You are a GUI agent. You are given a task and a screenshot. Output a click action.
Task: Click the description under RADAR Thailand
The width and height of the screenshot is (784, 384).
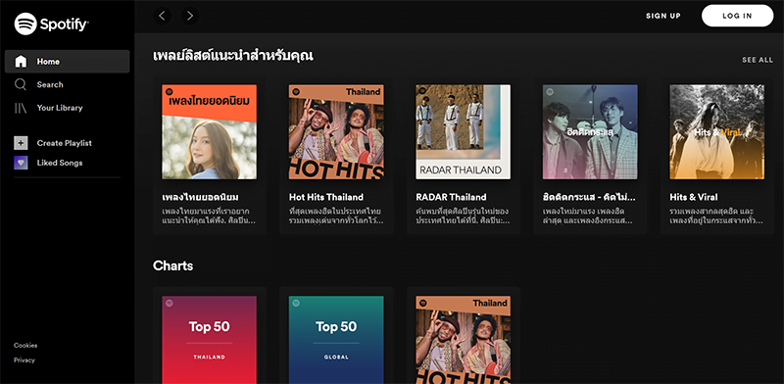point(463,216)
